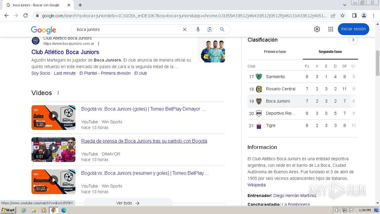Bookmark this page with star icon
This screenshot has width=380, height=214.
point(343,15)
